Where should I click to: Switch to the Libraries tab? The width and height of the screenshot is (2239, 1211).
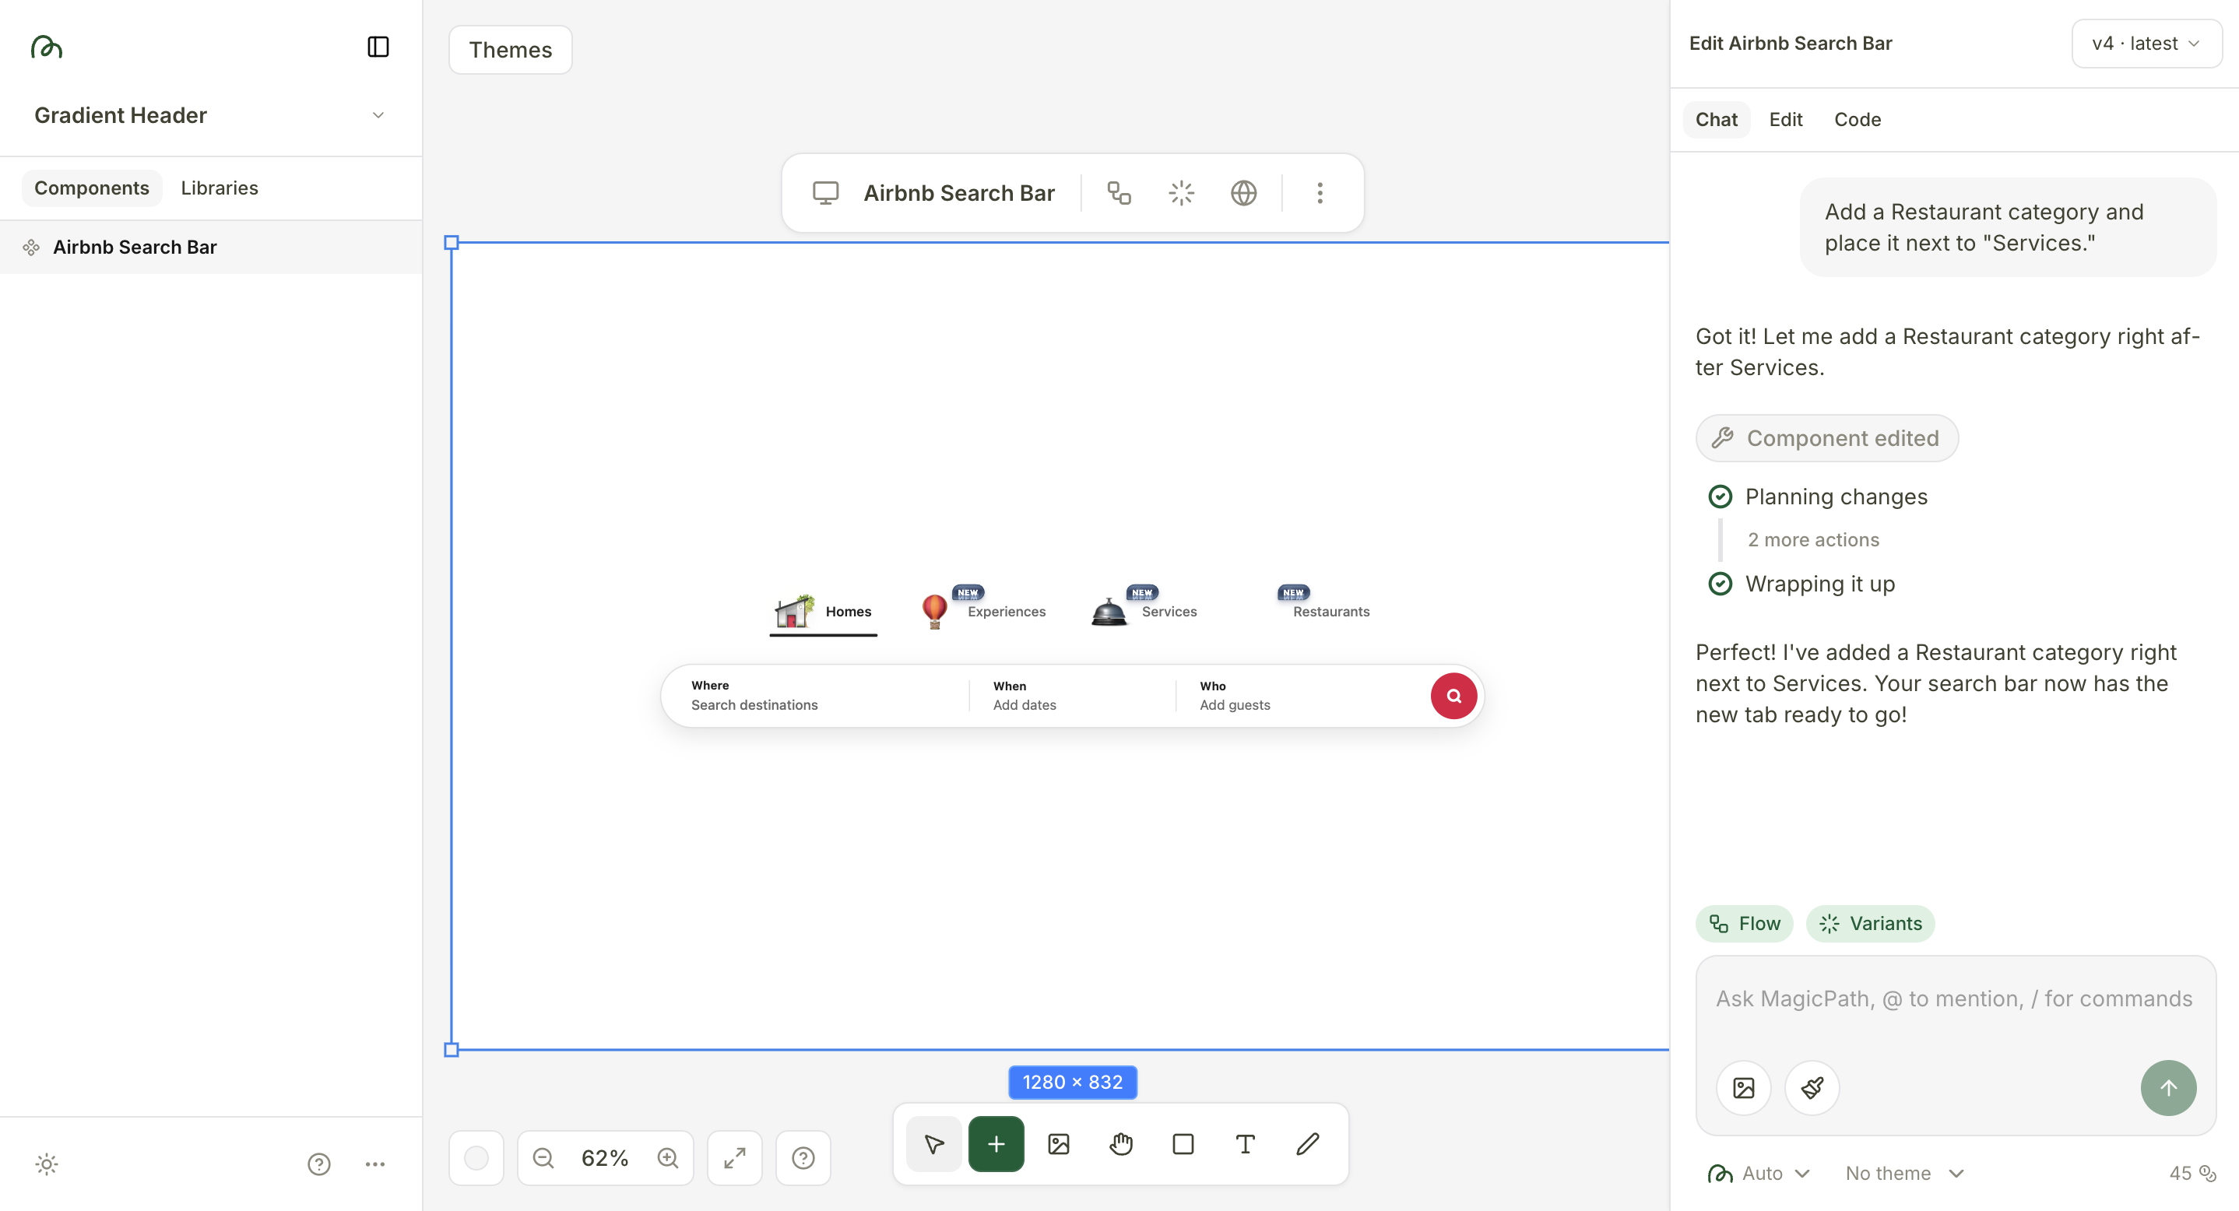219,188
